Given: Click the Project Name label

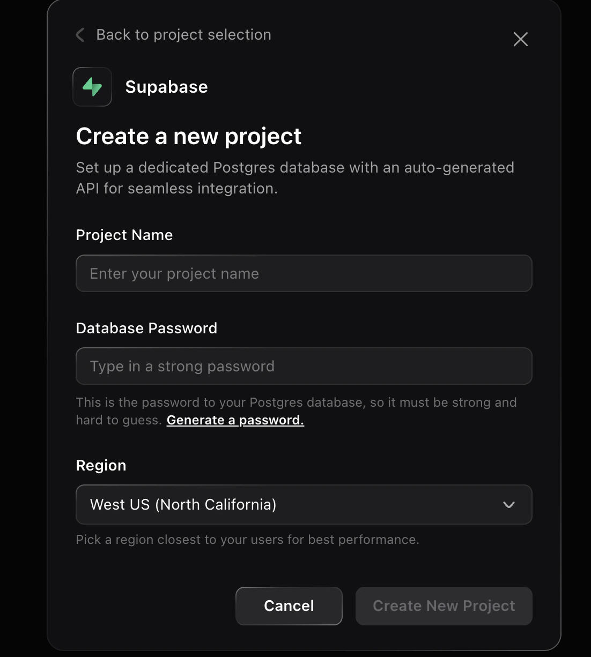Looking at the screenshot, I should click(124, 235).
